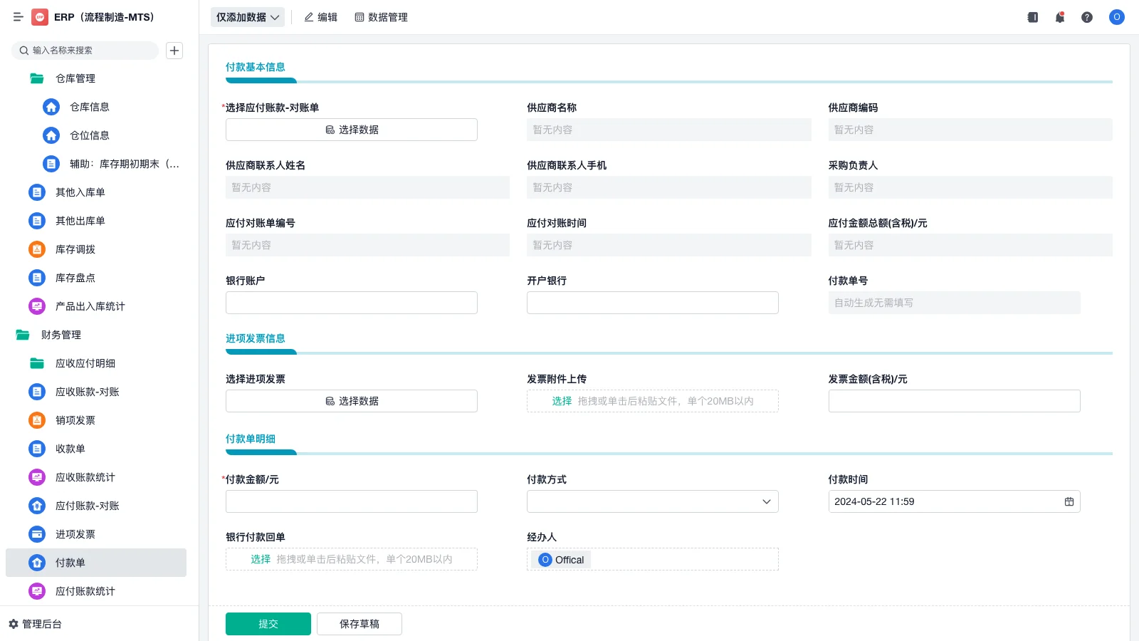Click the orange 库存调拨 icon

(37, 249)
